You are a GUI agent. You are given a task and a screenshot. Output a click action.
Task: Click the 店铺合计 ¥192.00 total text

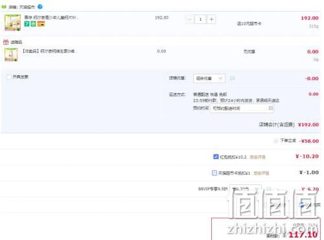pos(289,125)
